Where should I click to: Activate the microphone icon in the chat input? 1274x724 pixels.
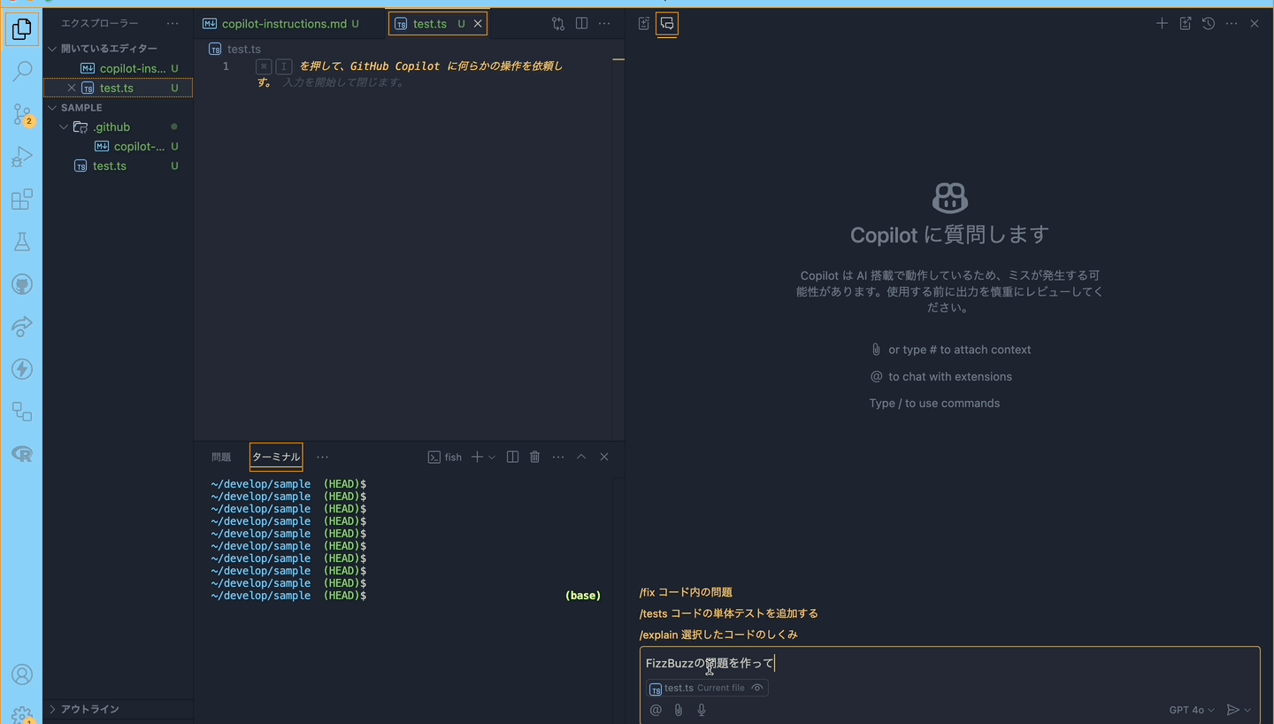(x=701, y=709)
